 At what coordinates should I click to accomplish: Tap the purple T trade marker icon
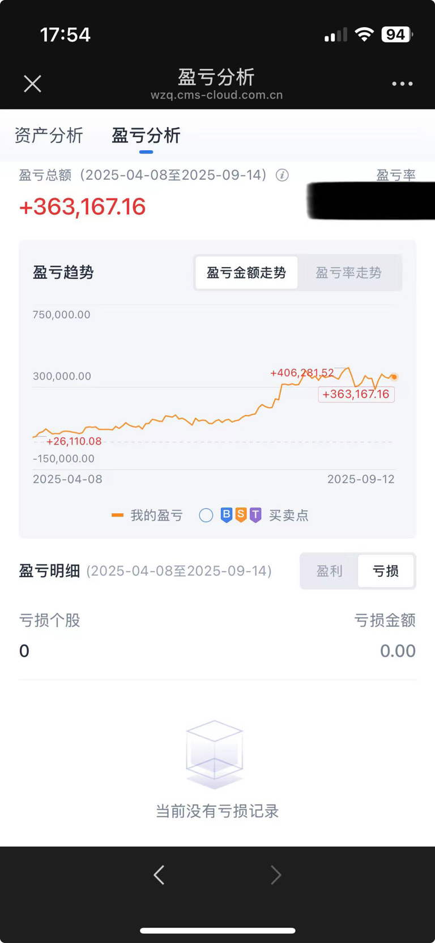255,515
